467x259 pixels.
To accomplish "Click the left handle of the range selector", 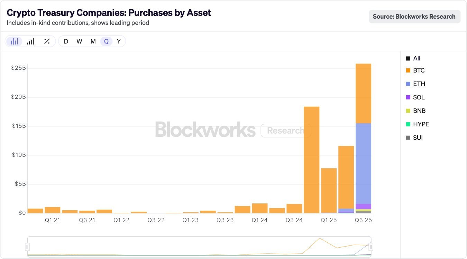I will pos(27,247).
